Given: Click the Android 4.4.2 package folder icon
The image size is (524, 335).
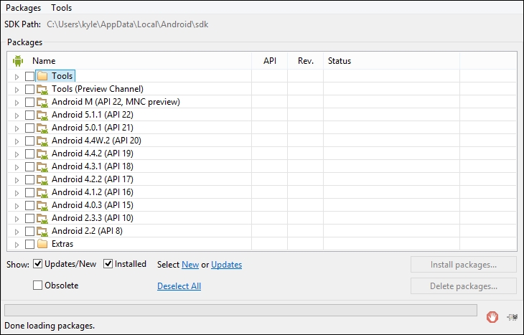Looking at the screenshot, I should (x=42, y=154).
